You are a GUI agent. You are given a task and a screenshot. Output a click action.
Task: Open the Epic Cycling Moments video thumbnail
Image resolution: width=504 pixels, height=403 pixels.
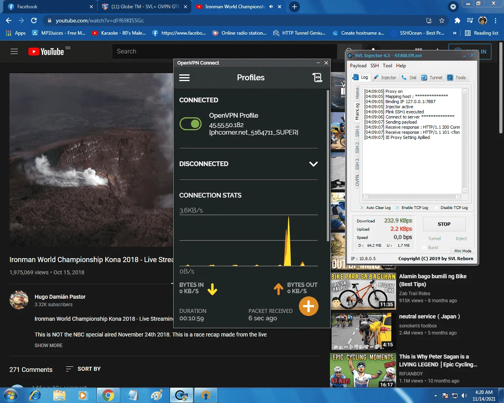click(x=363, y=370)
